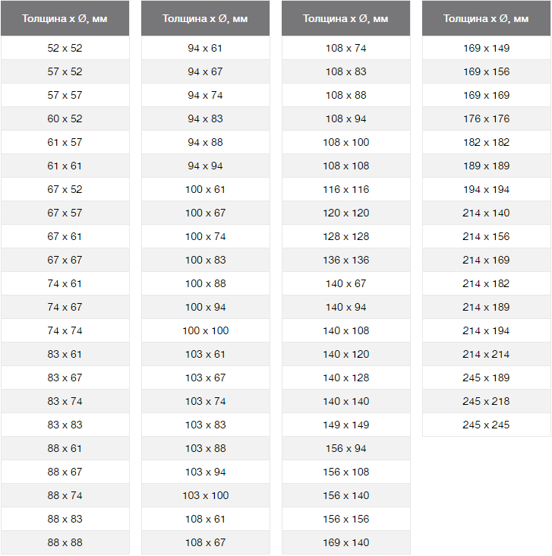Click the 100 x 100 table cell

point(205,330)
